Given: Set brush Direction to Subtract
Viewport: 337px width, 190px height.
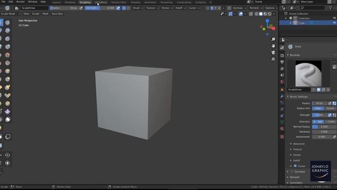Looking at the screenshot, I should [x=330, y=122].
